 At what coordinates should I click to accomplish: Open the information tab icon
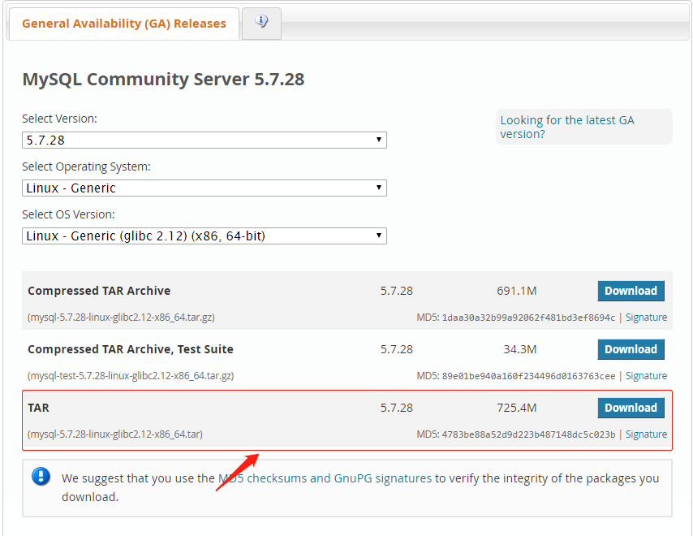coord(261,21)
